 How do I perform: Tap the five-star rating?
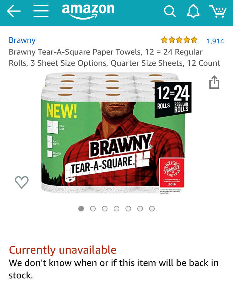(179, 40)
